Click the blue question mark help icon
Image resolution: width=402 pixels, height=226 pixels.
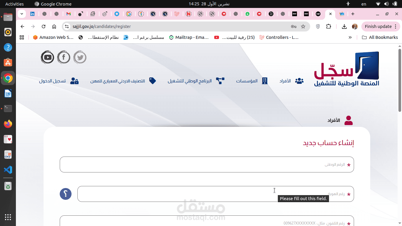[66, 194]
